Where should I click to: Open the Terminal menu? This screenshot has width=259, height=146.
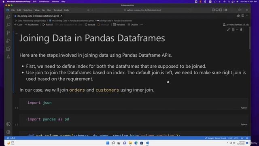tap(57, 10)
